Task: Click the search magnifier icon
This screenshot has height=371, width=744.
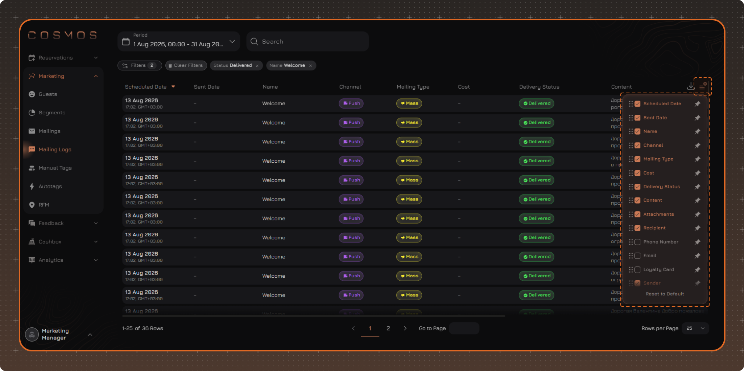Action: point(254,41)
